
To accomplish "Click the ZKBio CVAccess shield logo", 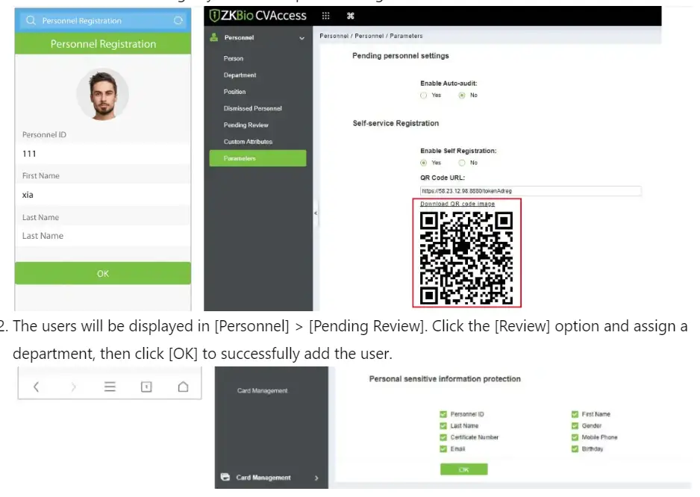I will point(214,16).
